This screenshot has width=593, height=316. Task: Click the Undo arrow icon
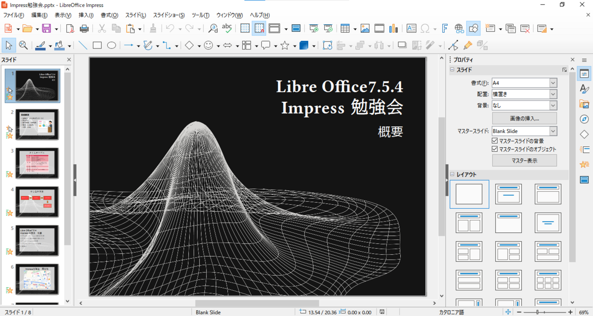click(170, 28)
